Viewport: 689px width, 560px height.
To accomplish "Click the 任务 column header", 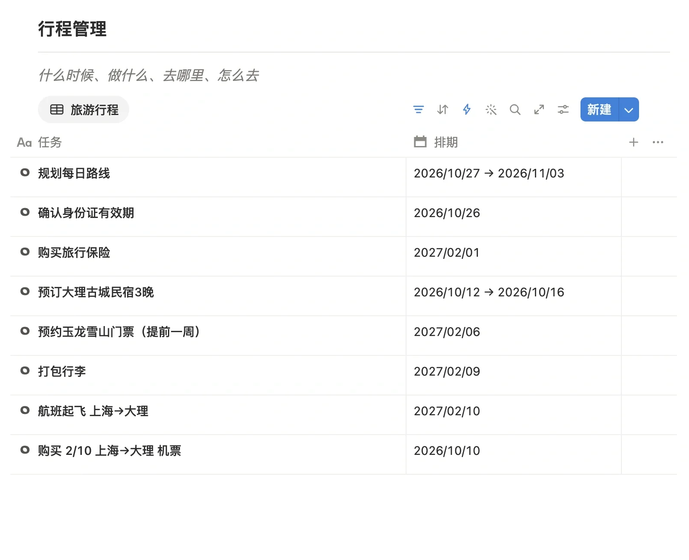I will (x=39, y=142).
